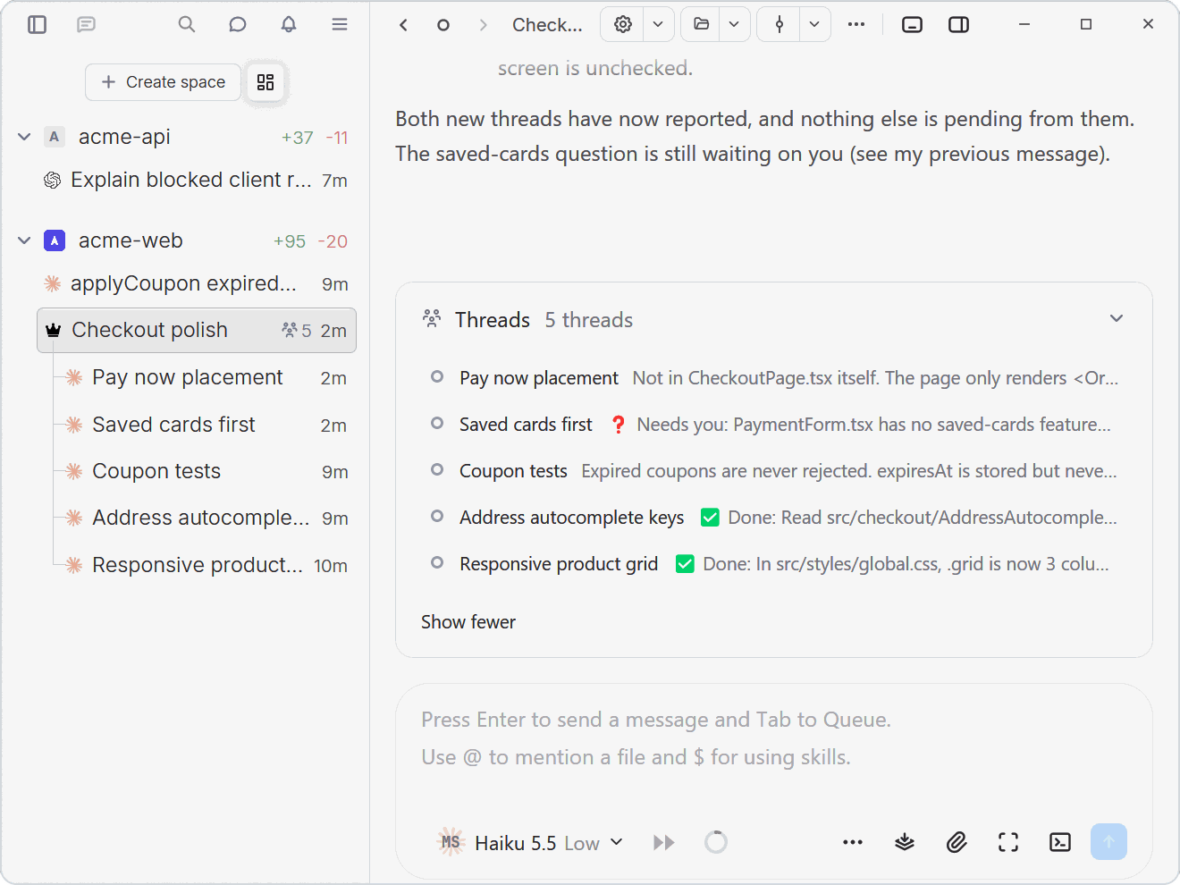
Task: Open Pay now placement row in Threads panel
Action: tap(774, 378)
